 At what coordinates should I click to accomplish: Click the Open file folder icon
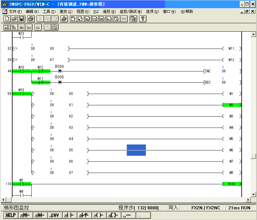coord(14,19)
